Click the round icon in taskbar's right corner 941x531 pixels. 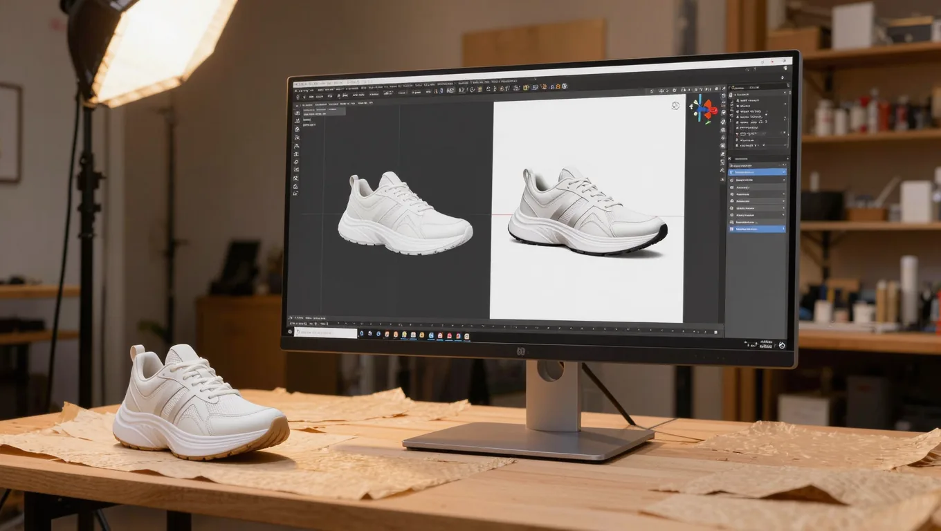[x=782, y=346]
